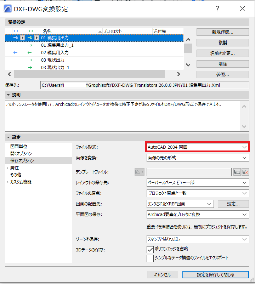
Task: Uncheck the ポリゴンエッジを省略 checkbox
Action: click(x=150, y=249)
